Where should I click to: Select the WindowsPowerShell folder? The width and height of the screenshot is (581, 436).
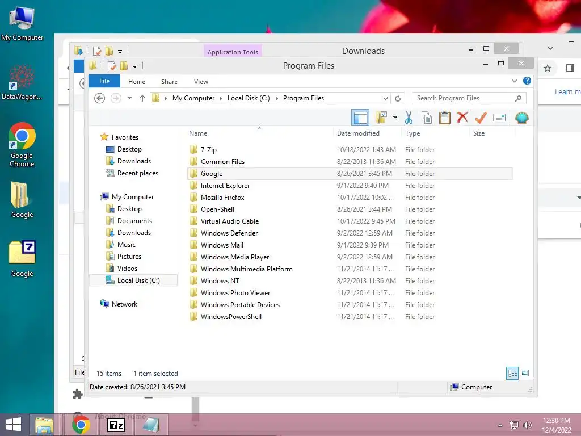pyautogui.click(x=231, y=317)
